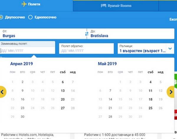Pick April 2 in calendar

click(x=22, y=82)
